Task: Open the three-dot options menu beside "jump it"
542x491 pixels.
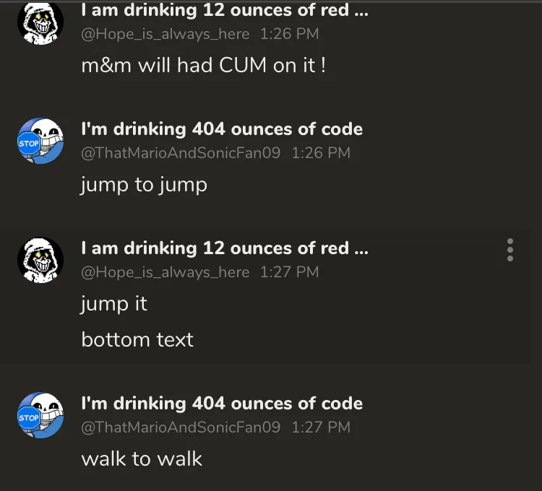Action: pos(510,250)
